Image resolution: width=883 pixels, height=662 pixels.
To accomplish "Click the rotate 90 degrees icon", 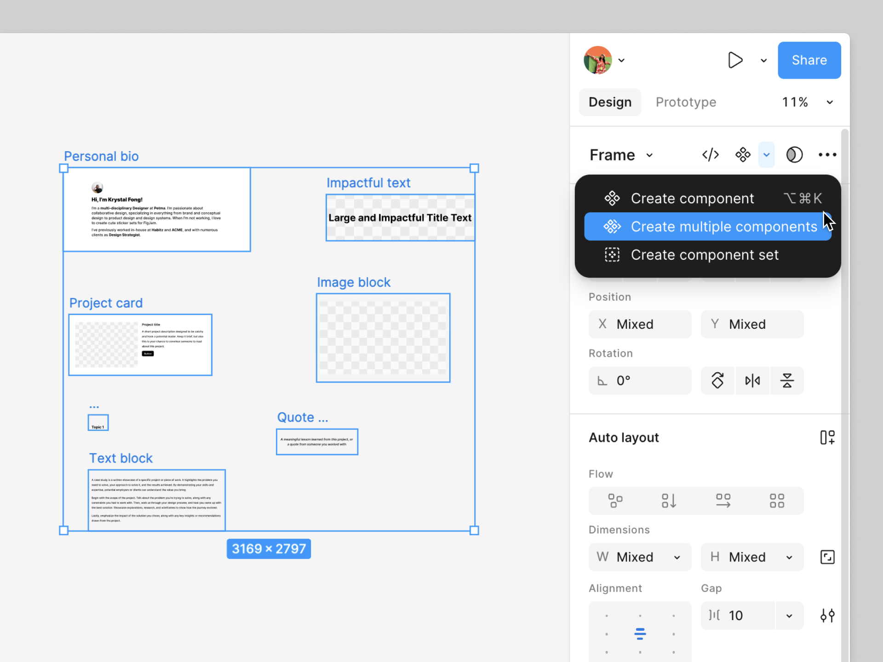I will (x=717, y=381).
